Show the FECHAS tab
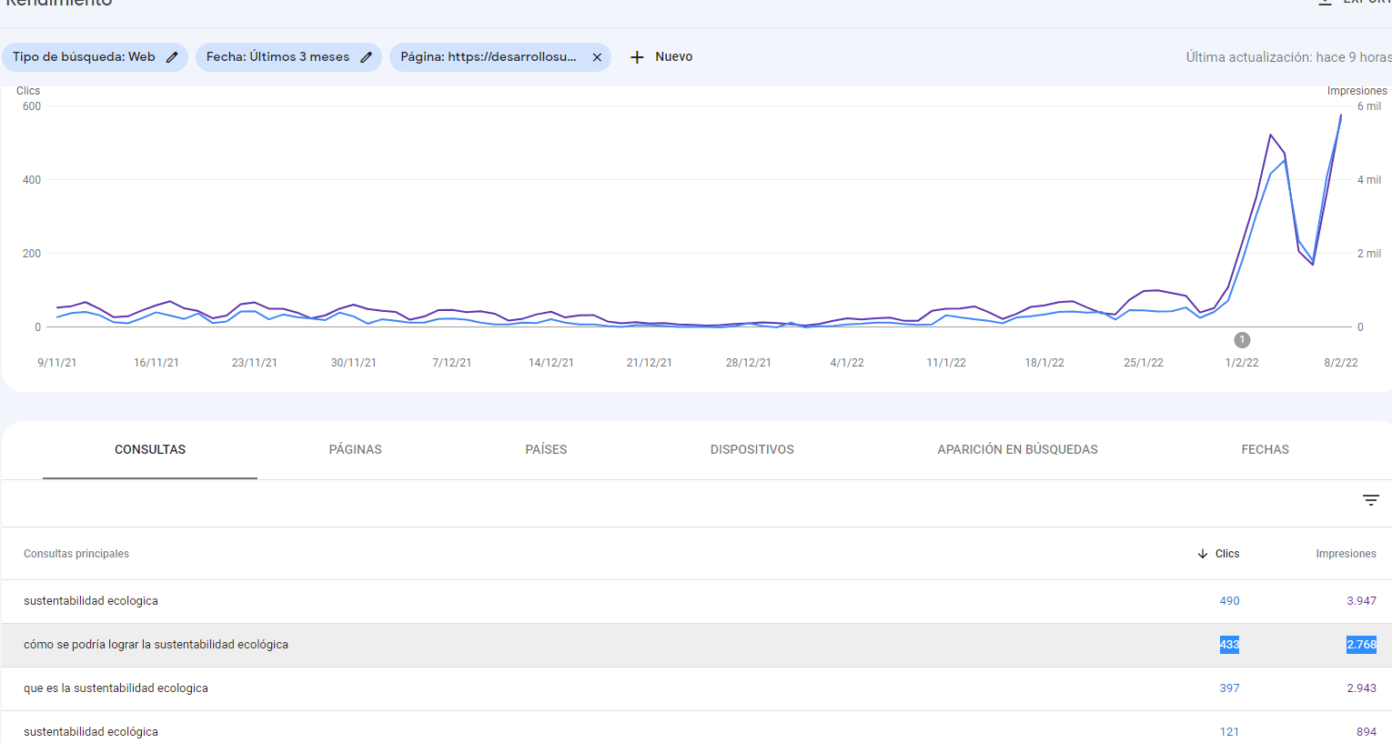 click(x=1265, y=449)
